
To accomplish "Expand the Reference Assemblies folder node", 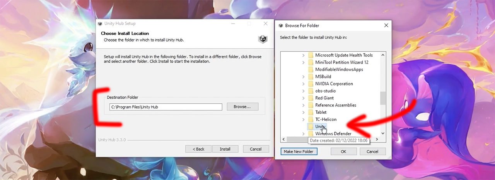I will coord(304,105).
